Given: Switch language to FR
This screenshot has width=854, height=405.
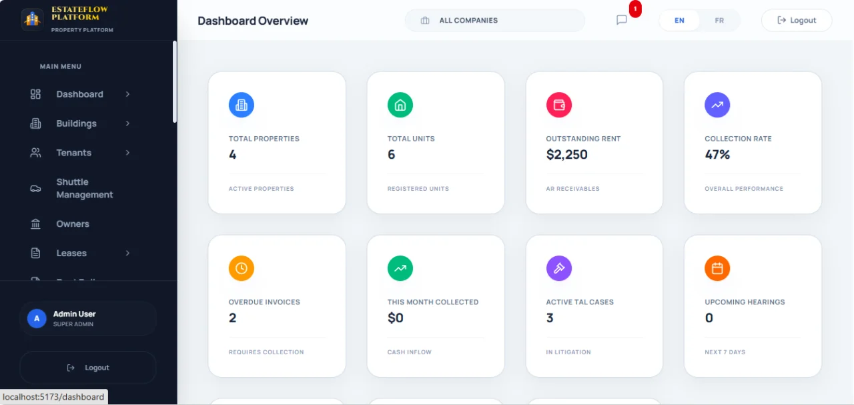Looking at the screenshot, I should tap(719, 21).
